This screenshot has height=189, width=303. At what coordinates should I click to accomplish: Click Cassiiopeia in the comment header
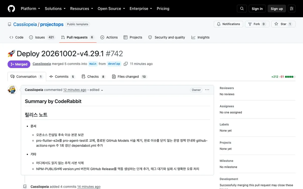(x=34, y=90)
